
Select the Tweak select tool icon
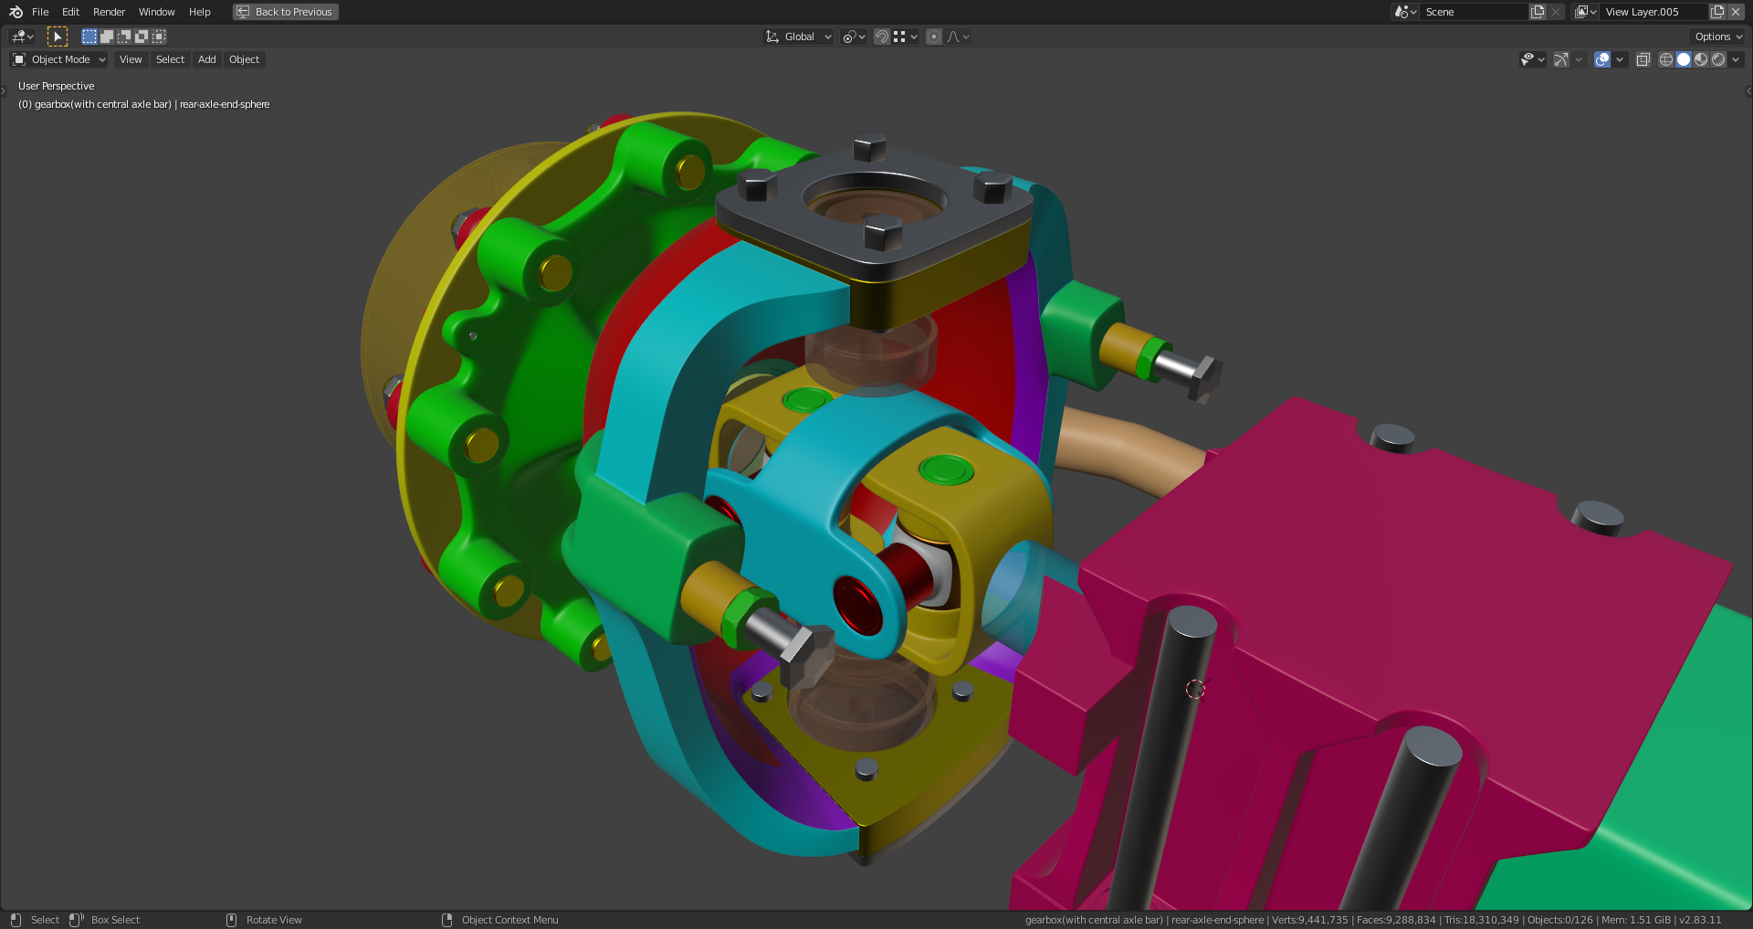tap(58, 37)
